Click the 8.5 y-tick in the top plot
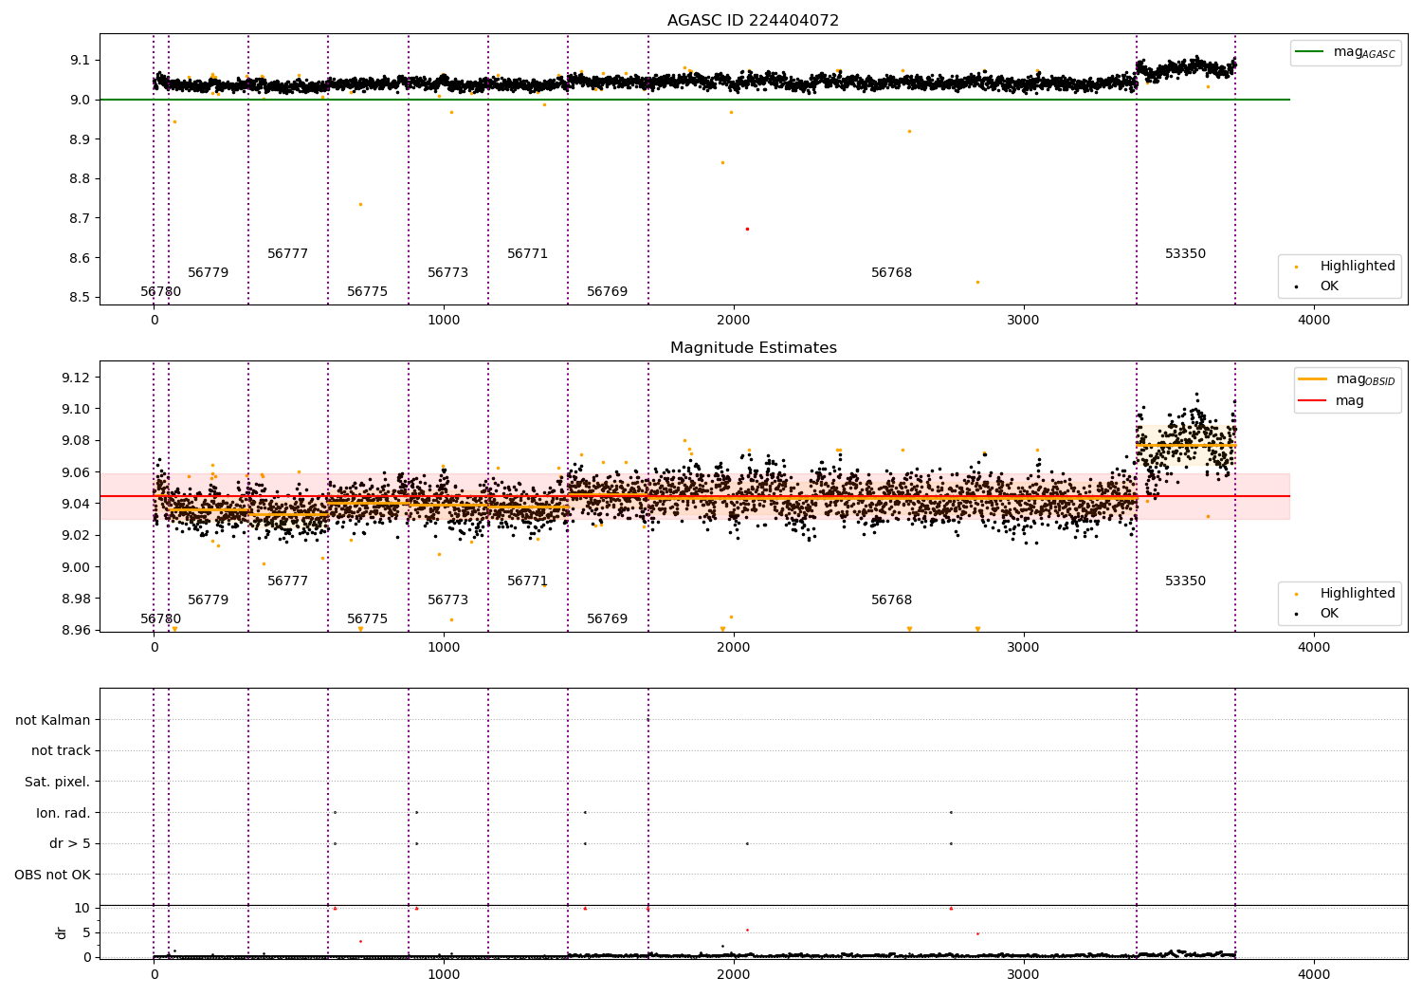Viewport: 1422px width, 996px height. pyautogui.click(x=80, y=297)
